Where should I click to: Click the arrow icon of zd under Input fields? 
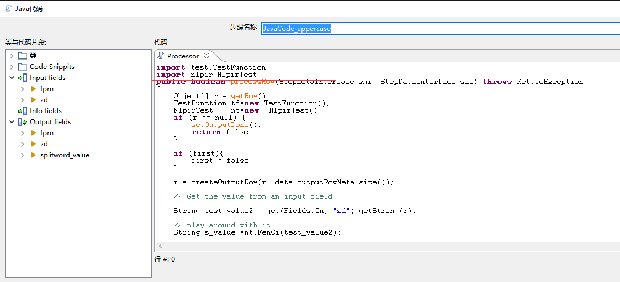(34, 100)
